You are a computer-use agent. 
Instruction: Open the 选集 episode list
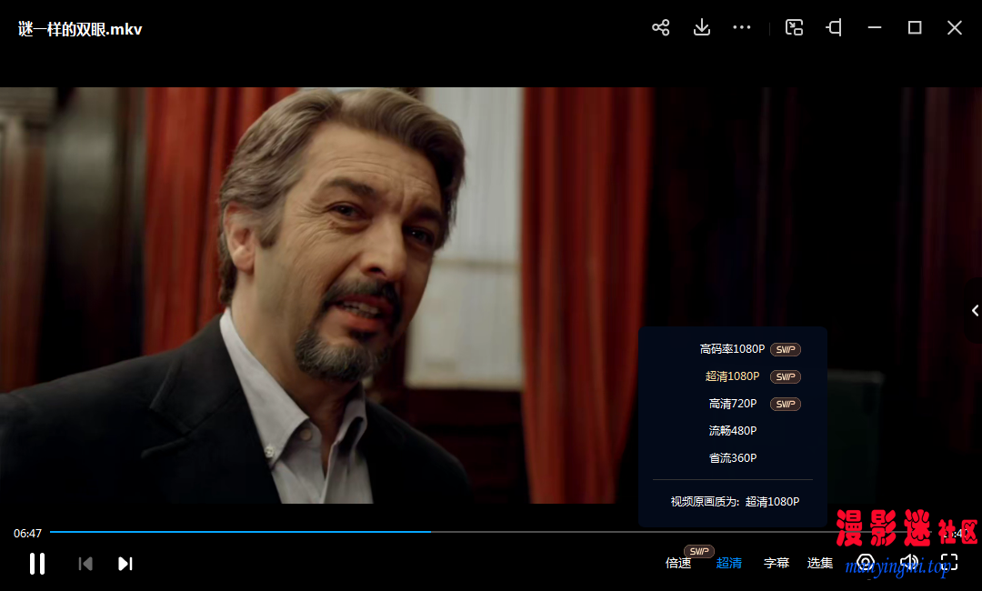click(x=820, y=563)
